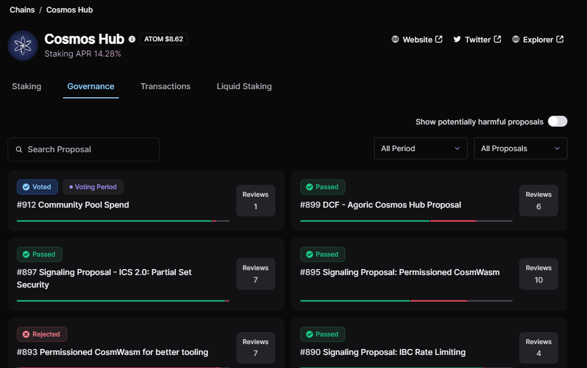Click the vote progress bar of #899
The height and width of the screenshot is (368, 587).
coord(406,221)
